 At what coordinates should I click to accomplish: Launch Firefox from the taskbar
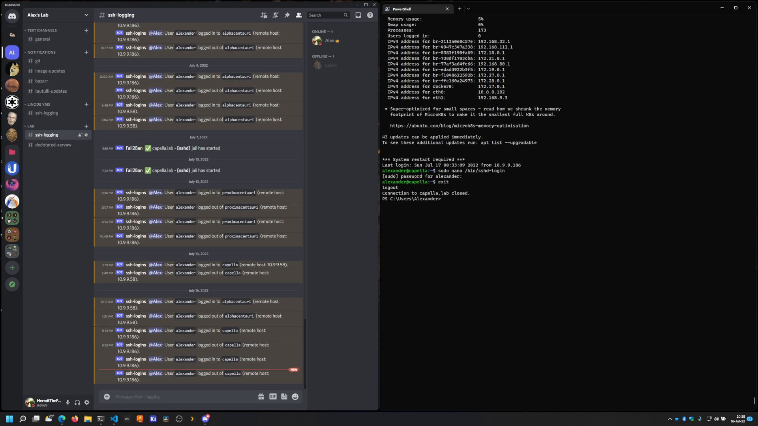pyautogui.click(x=75, y=419)
